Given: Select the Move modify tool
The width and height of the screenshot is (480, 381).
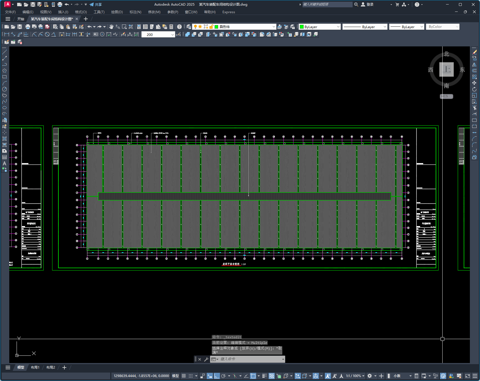Looking at the screenshot, I should (x=474, y=83).
